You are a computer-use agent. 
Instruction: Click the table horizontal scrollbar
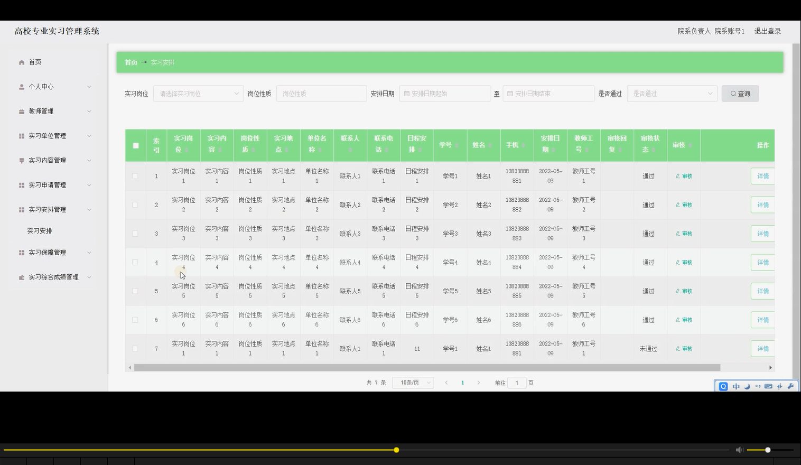coord(427,367)
